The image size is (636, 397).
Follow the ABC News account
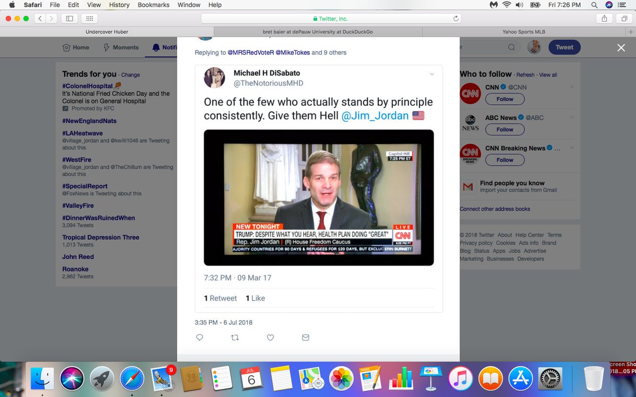505,129
